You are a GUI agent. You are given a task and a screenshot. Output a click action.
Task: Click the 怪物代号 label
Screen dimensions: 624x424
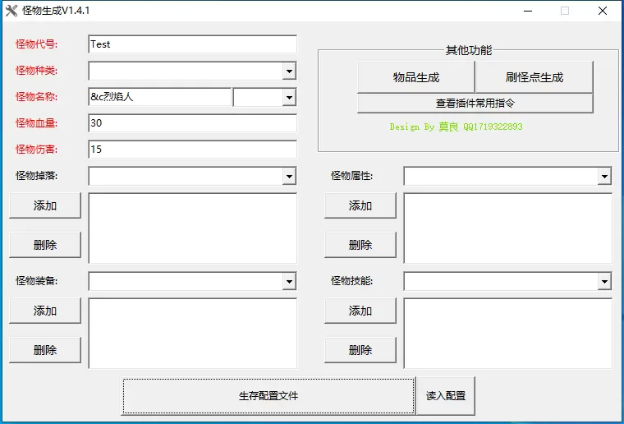[x=36, y=44]
